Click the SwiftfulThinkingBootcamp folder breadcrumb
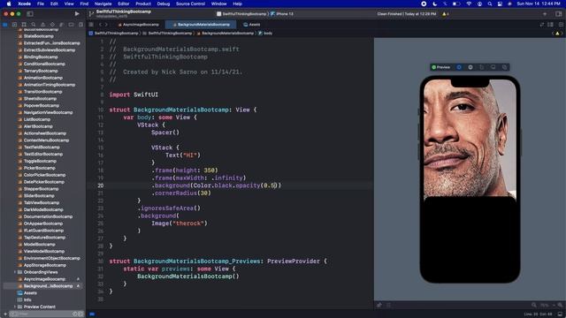The height and width of the screenshot is (318, 566). coord(167,34)
